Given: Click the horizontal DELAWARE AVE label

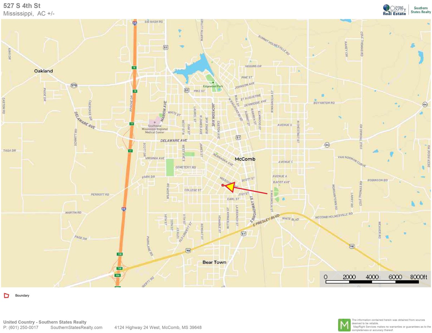Looking at the screenshot, I should click(x=174, y=141).
